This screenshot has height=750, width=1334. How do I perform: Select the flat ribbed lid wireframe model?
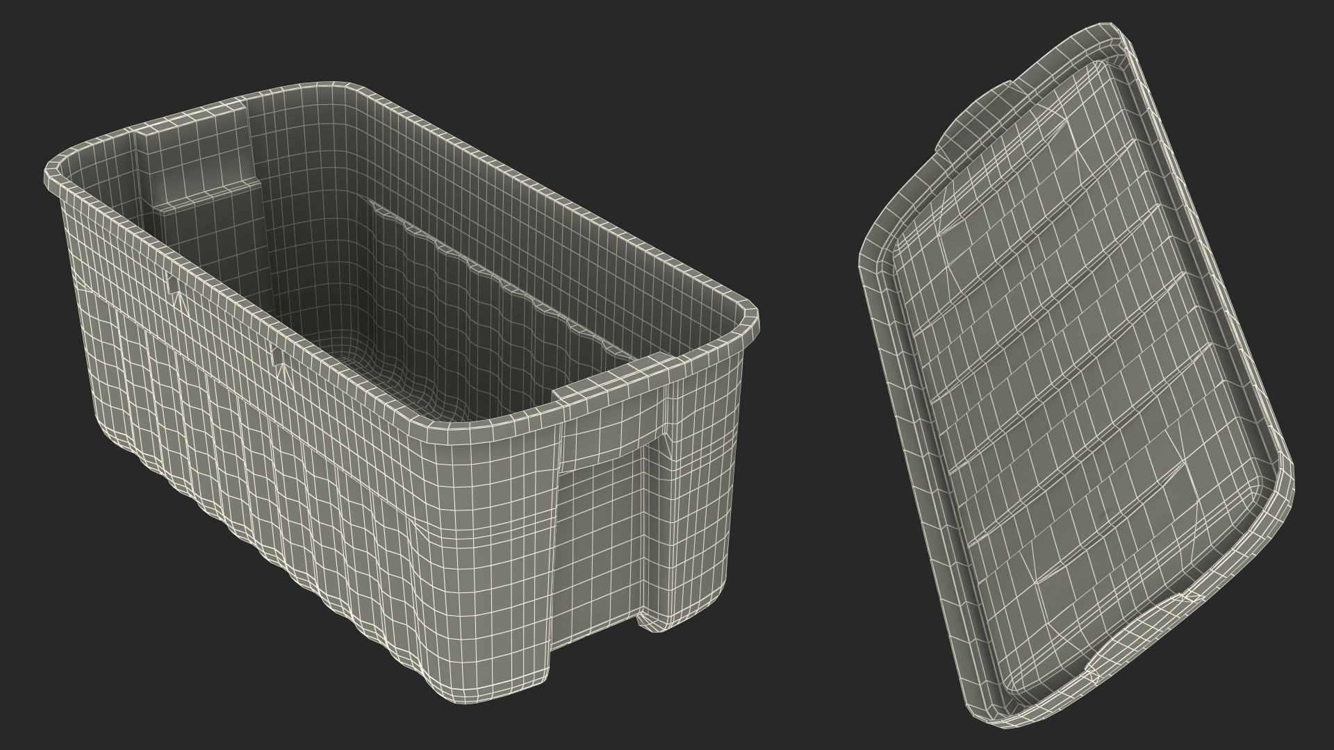(1077, 375)
